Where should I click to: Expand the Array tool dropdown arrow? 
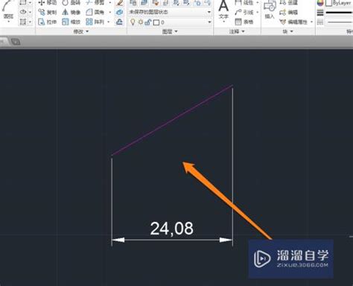point(109,22)
